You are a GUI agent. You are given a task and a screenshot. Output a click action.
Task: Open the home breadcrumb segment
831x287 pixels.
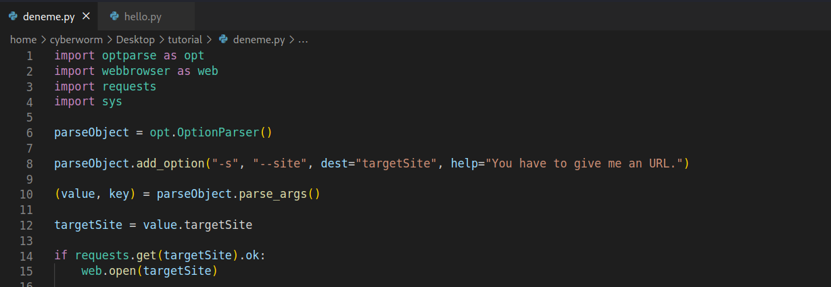23,40
